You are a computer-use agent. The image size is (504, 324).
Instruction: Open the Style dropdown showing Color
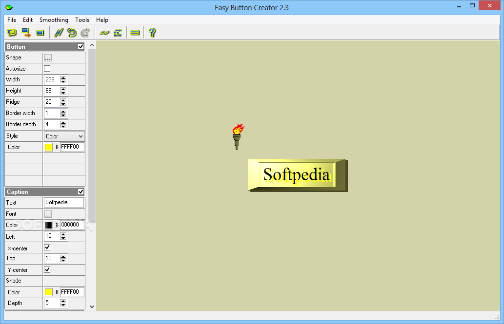click(64, 136)
